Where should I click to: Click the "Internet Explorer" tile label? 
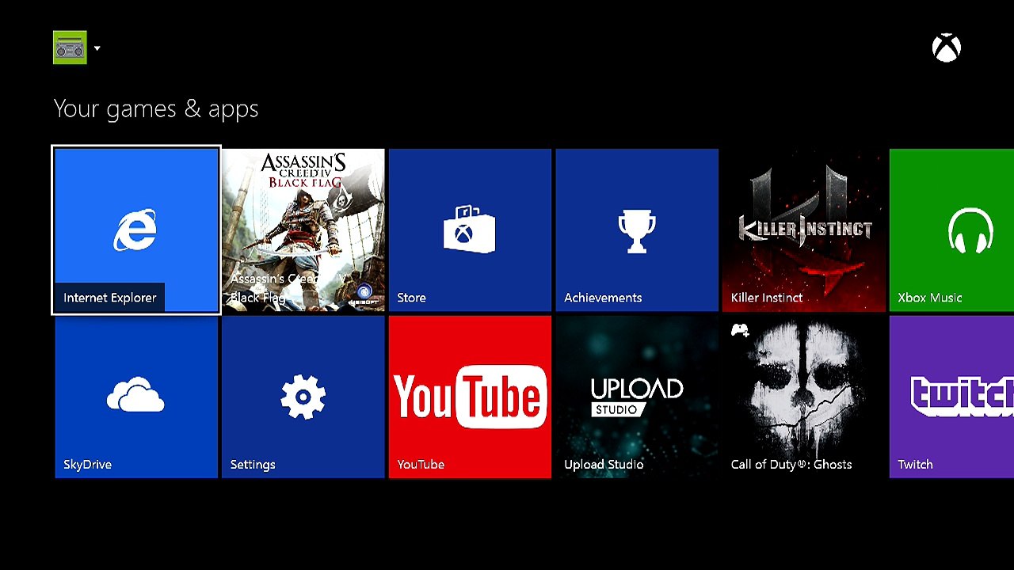coord(110,298)
